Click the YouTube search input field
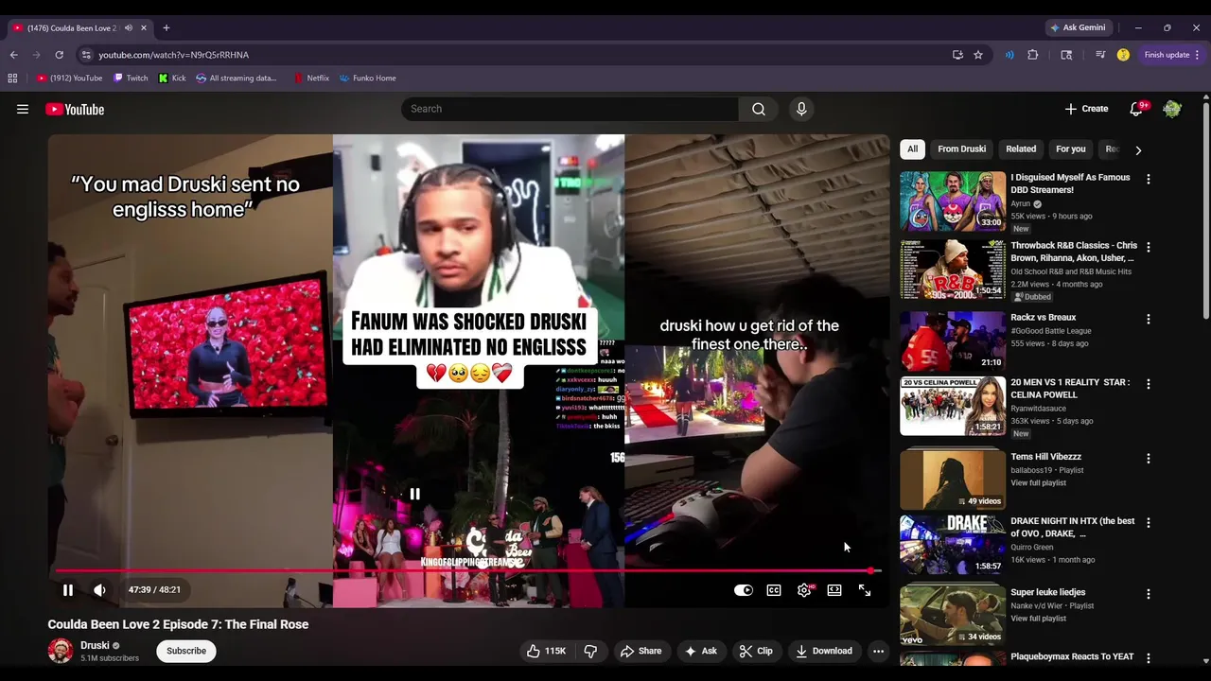The image size is (1211, 681). [570, 109]
